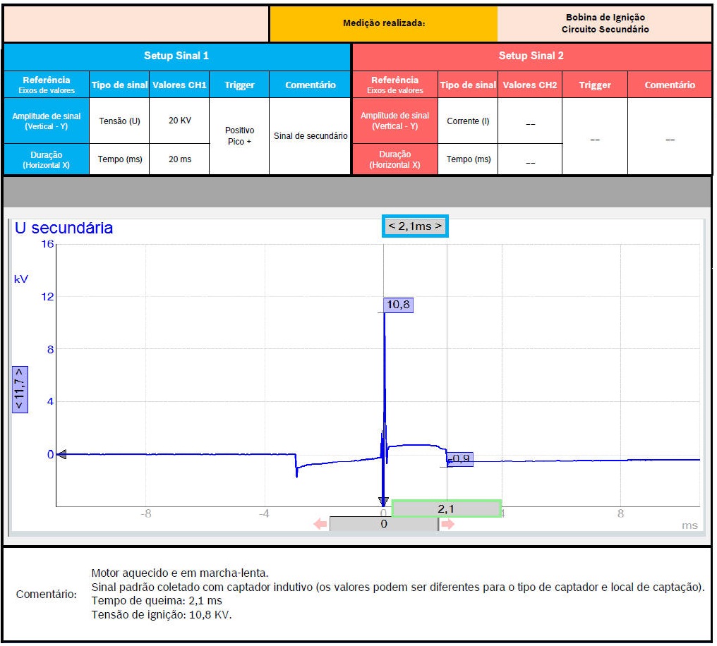This screenshot has height=646, width=717.
Task: Click the 20 ms duration value cell
Action: click(179, 159)
